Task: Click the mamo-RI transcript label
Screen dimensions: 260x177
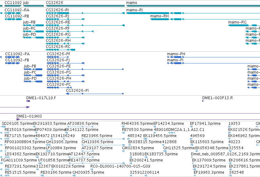Action: tap(134, 10)
